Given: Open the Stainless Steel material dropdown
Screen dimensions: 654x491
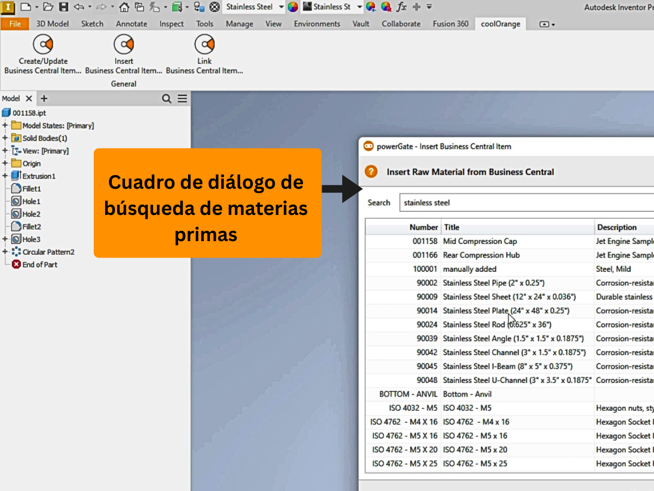Looking at the screenshot, I should 281,7.
